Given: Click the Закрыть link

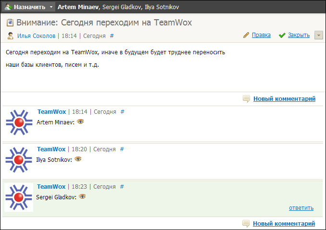Looking at the screenshot, I should (x=299, y=35).
